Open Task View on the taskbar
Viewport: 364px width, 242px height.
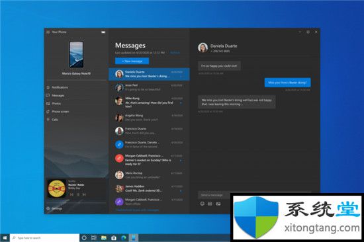click(94, 238)
